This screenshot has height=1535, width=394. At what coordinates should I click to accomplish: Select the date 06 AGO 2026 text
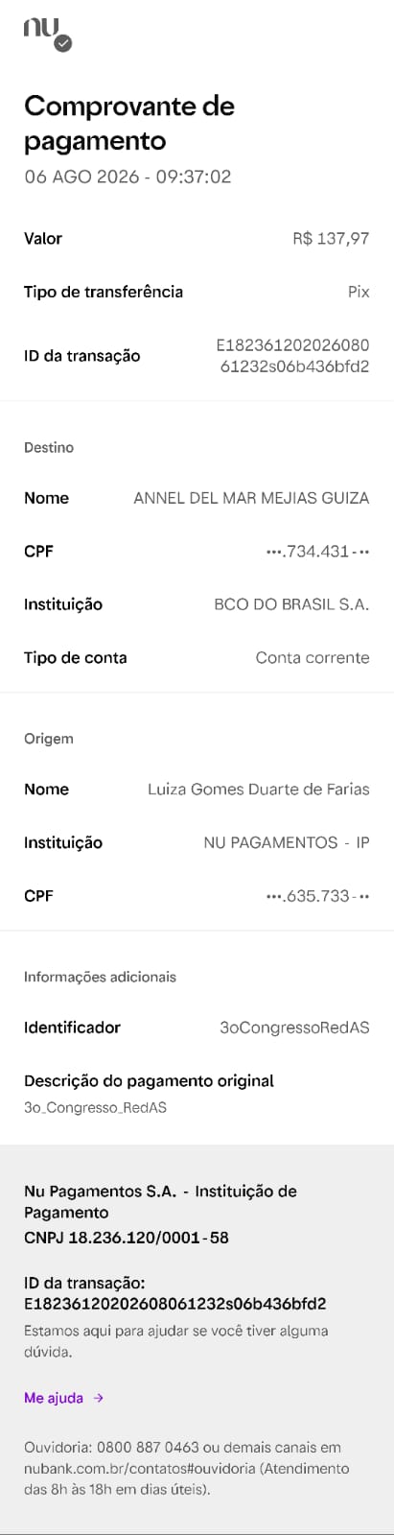point(81,177)
